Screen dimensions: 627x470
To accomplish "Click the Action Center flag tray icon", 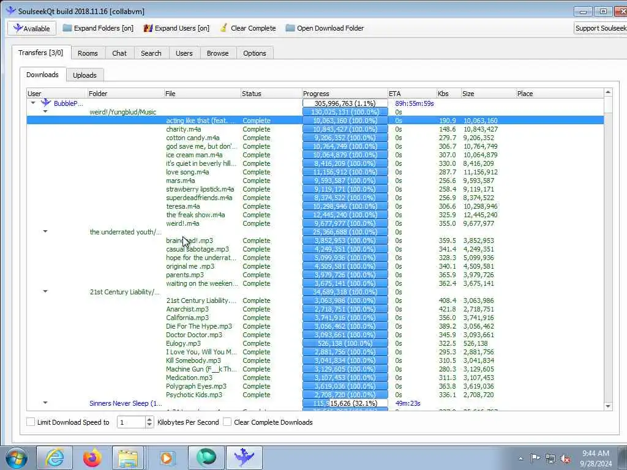I will [535, 458].
